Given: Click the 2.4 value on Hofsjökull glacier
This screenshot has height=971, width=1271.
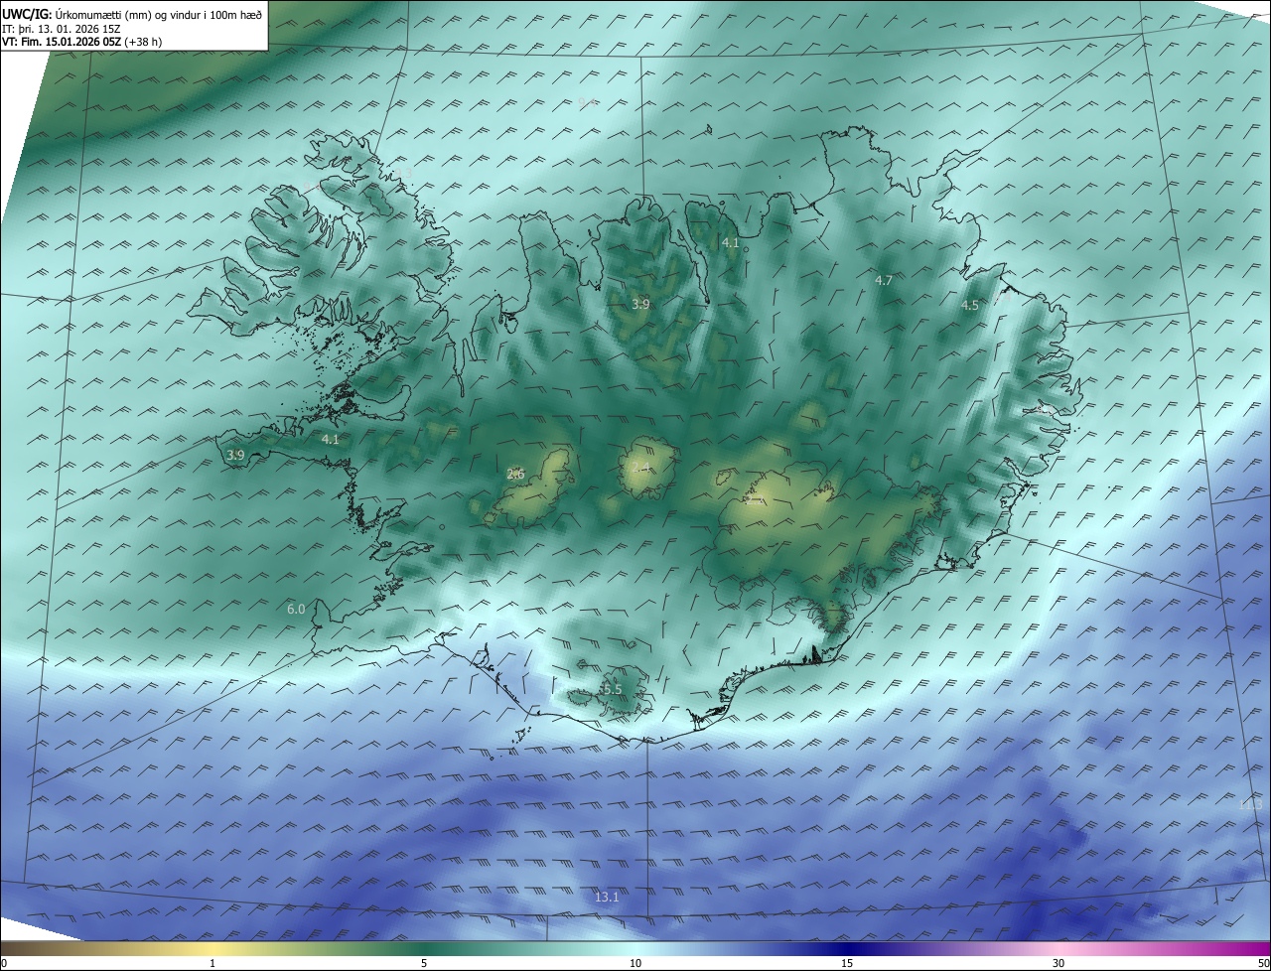Looking at the screenshot, I should click(640, 468).
